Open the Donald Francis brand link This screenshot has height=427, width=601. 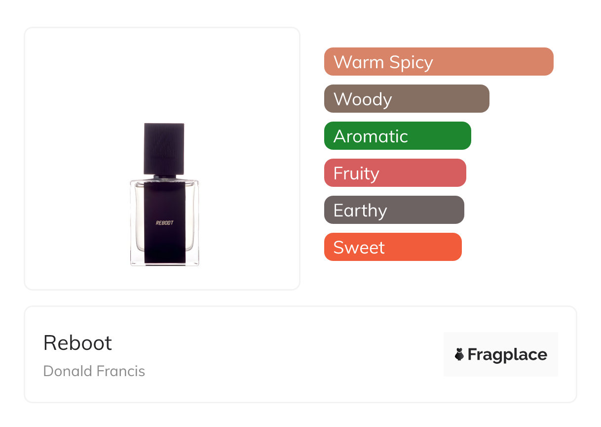(x=94, y=371)
